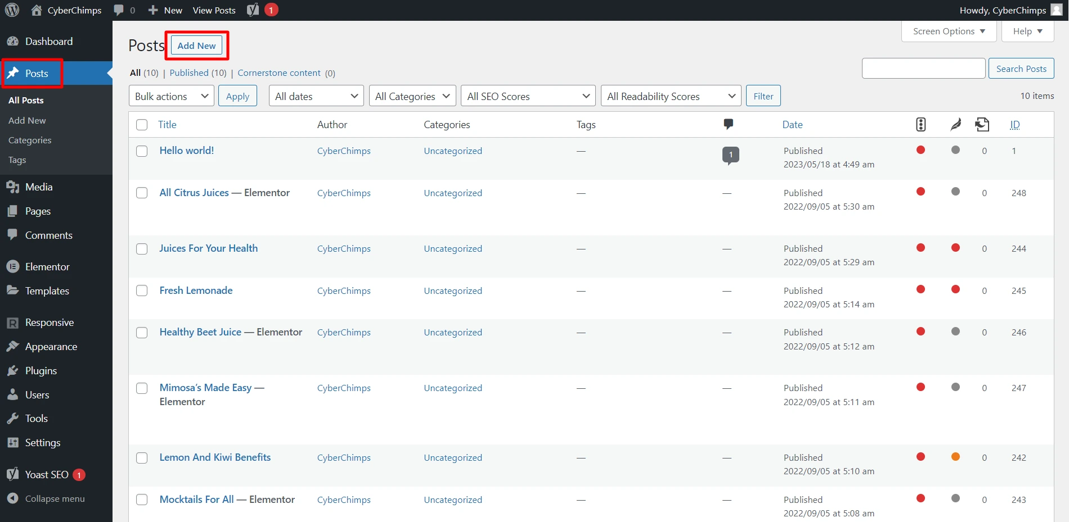Tick the Mimosa's Made Easy checkbox
Image resolution: width=1069 pixels, height=522 pixels.
(142, 388)
